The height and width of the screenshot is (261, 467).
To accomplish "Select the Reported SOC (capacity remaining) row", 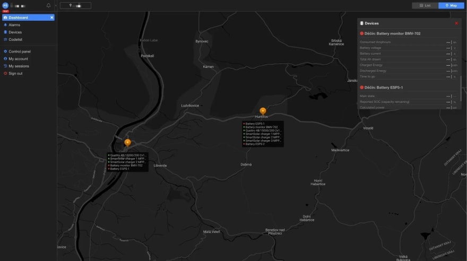I will 409,102.
